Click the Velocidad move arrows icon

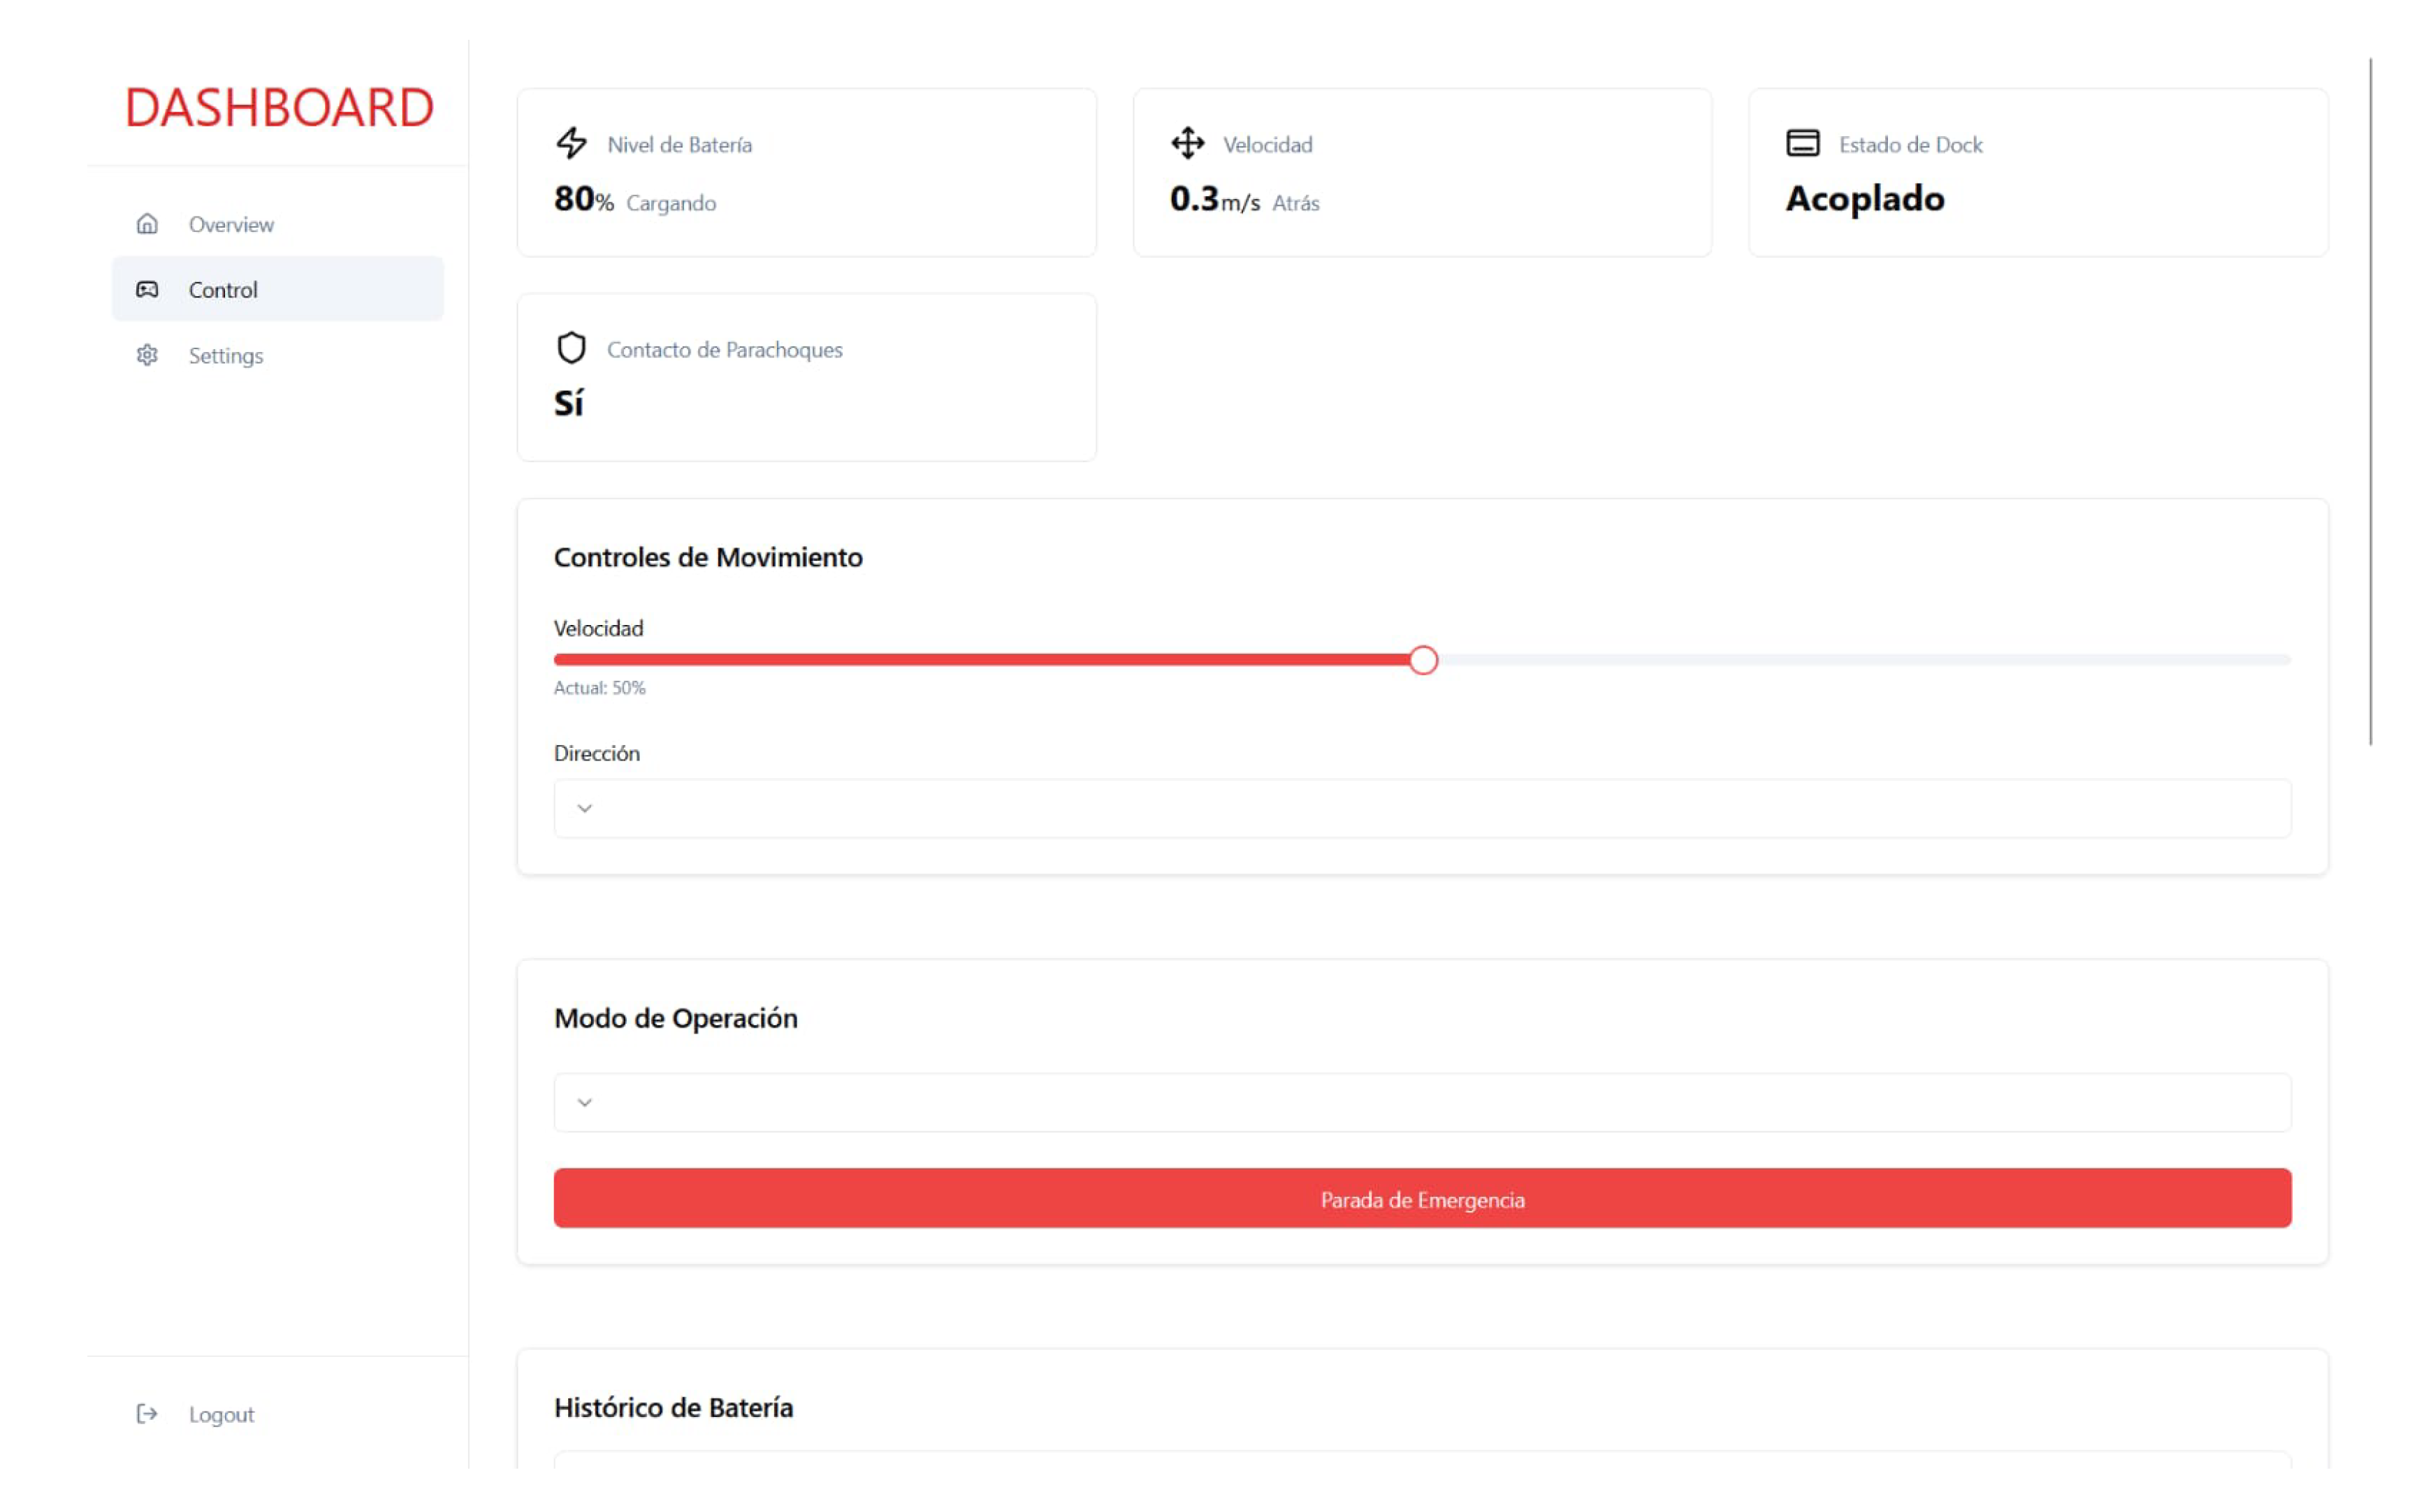(x=1188, y=143)
